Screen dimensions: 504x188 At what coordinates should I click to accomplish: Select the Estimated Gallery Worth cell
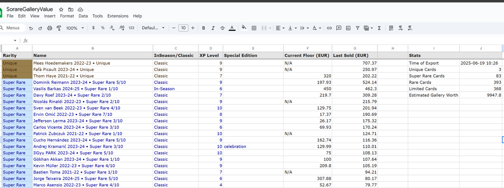click(433, 95)
